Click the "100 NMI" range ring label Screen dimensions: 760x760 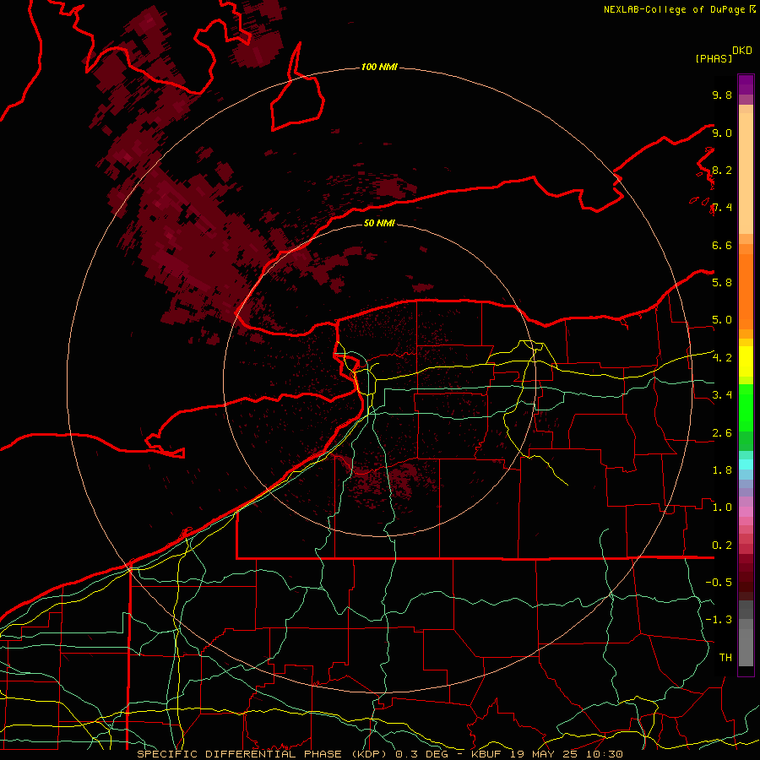(379, 67)
